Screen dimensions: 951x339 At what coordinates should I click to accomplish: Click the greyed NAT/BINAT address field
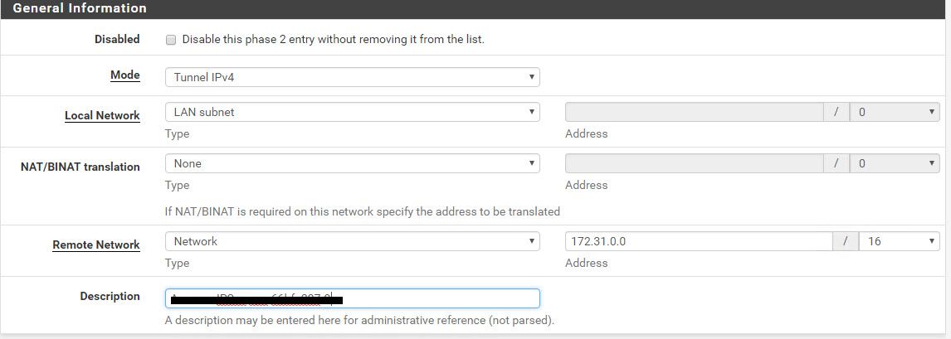pyautogui.click(x=695, y=163)
